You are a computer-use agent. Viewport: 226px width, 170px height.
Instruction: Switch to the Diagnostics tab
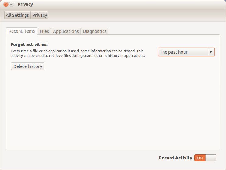point(95,31)
